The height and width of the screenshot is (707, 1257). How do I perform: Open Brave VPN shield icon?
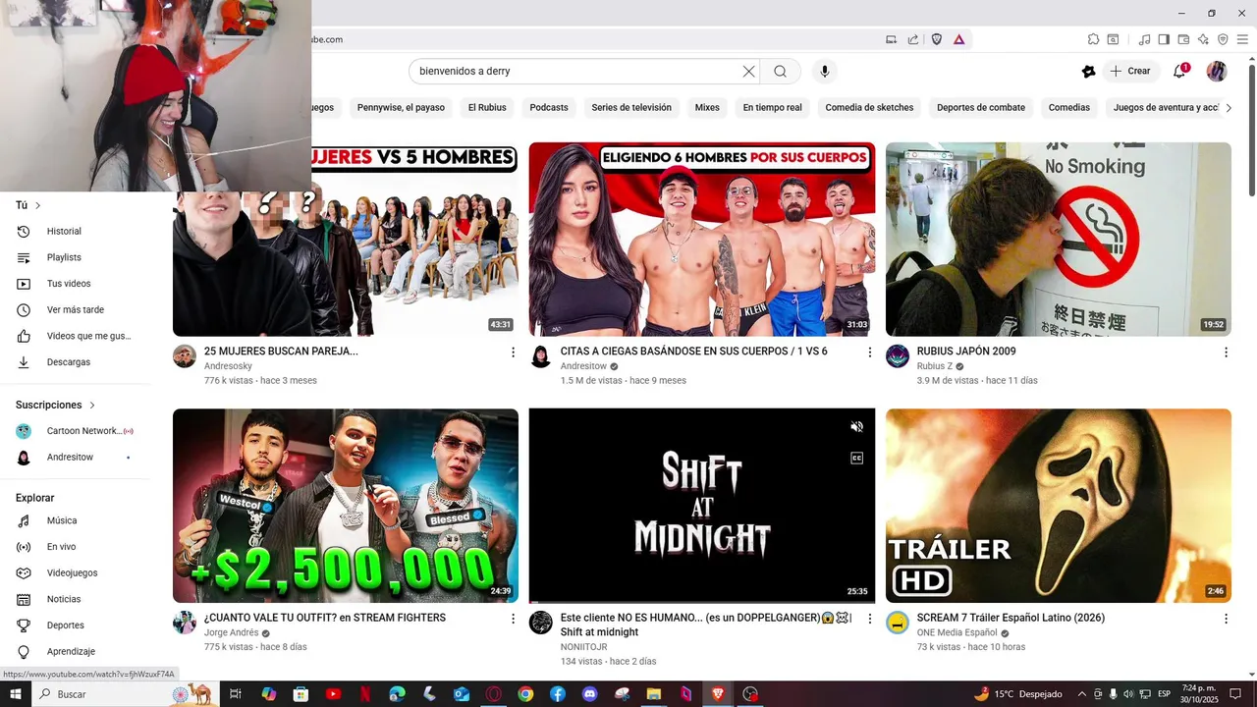click(1223, 39)
